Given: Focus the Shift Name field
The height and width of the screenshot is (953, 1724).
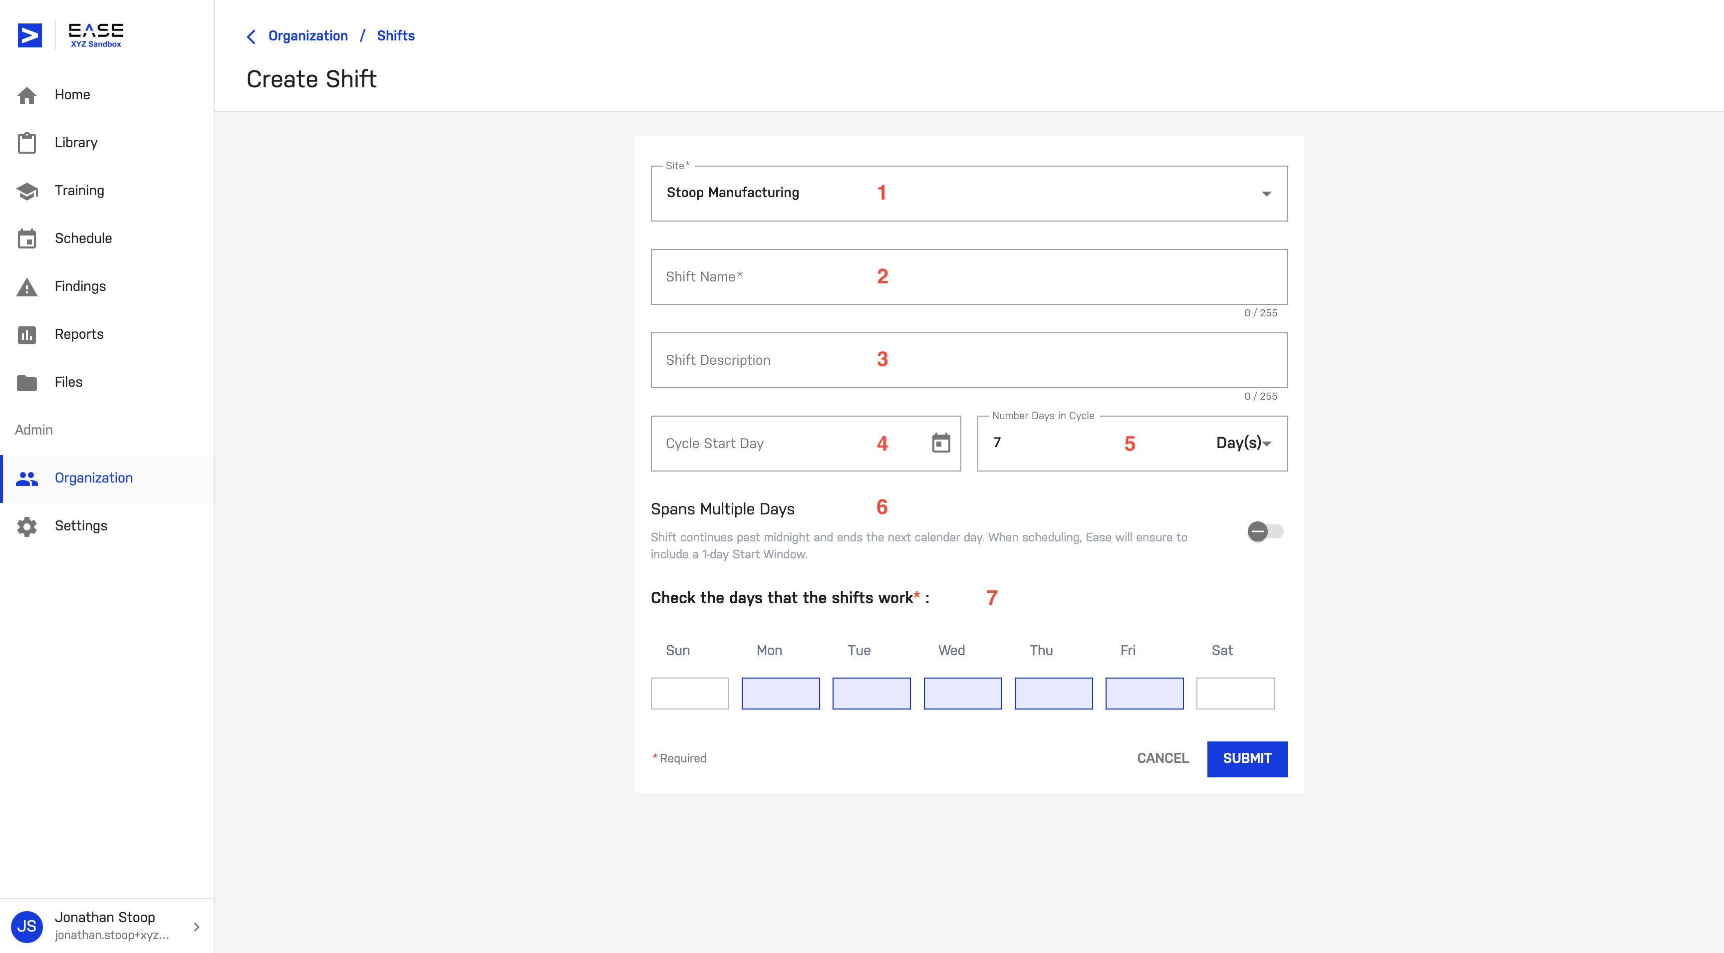Looking at the screenshot, I should pyautogui.click(x=968, y=276).
